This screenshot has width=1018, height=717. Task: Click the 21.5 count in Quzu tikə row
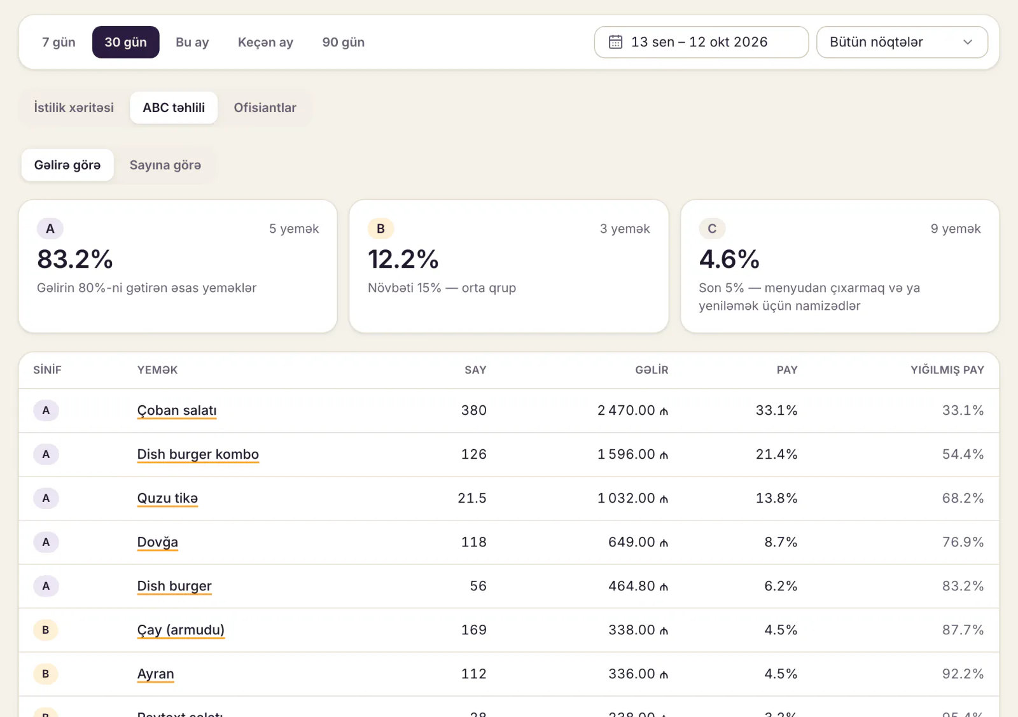click(472, 498)
